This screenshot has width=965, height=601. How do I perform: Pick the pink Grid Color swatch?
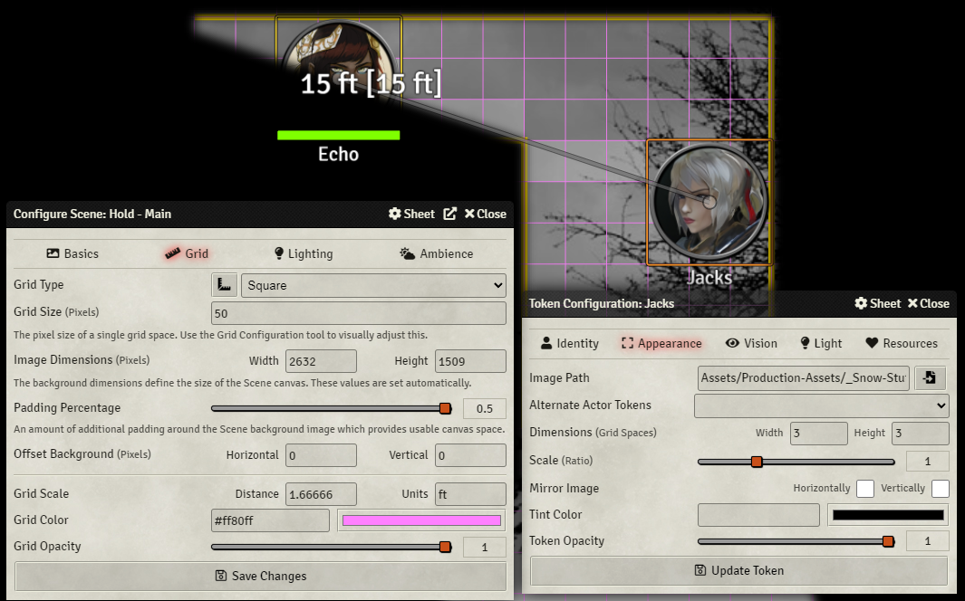pyautogui.click(x=421, y=520)
